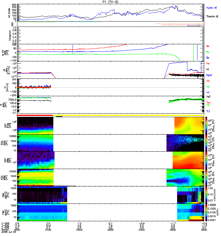Click the red "Viz" velocity legend label
Viewport: 221px width, 236px height.
click(208, 81)
